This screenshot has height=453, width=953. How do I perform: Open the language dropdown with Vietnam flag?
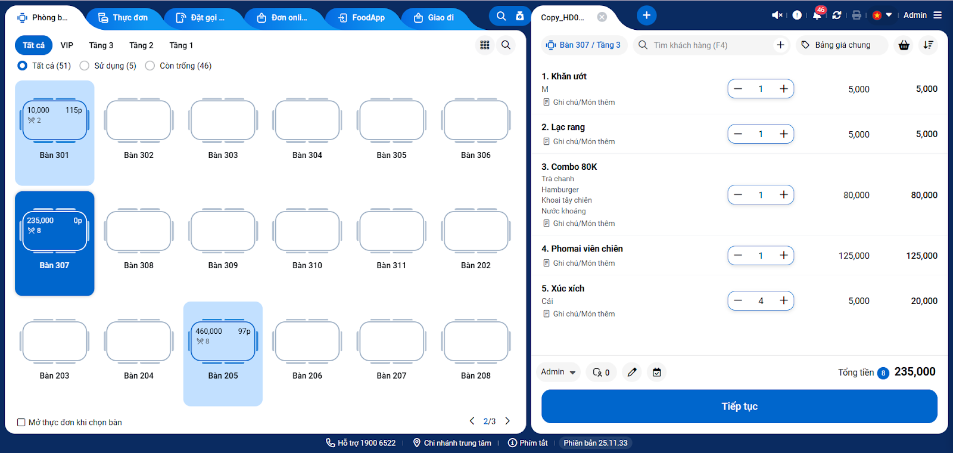point(882,15)
